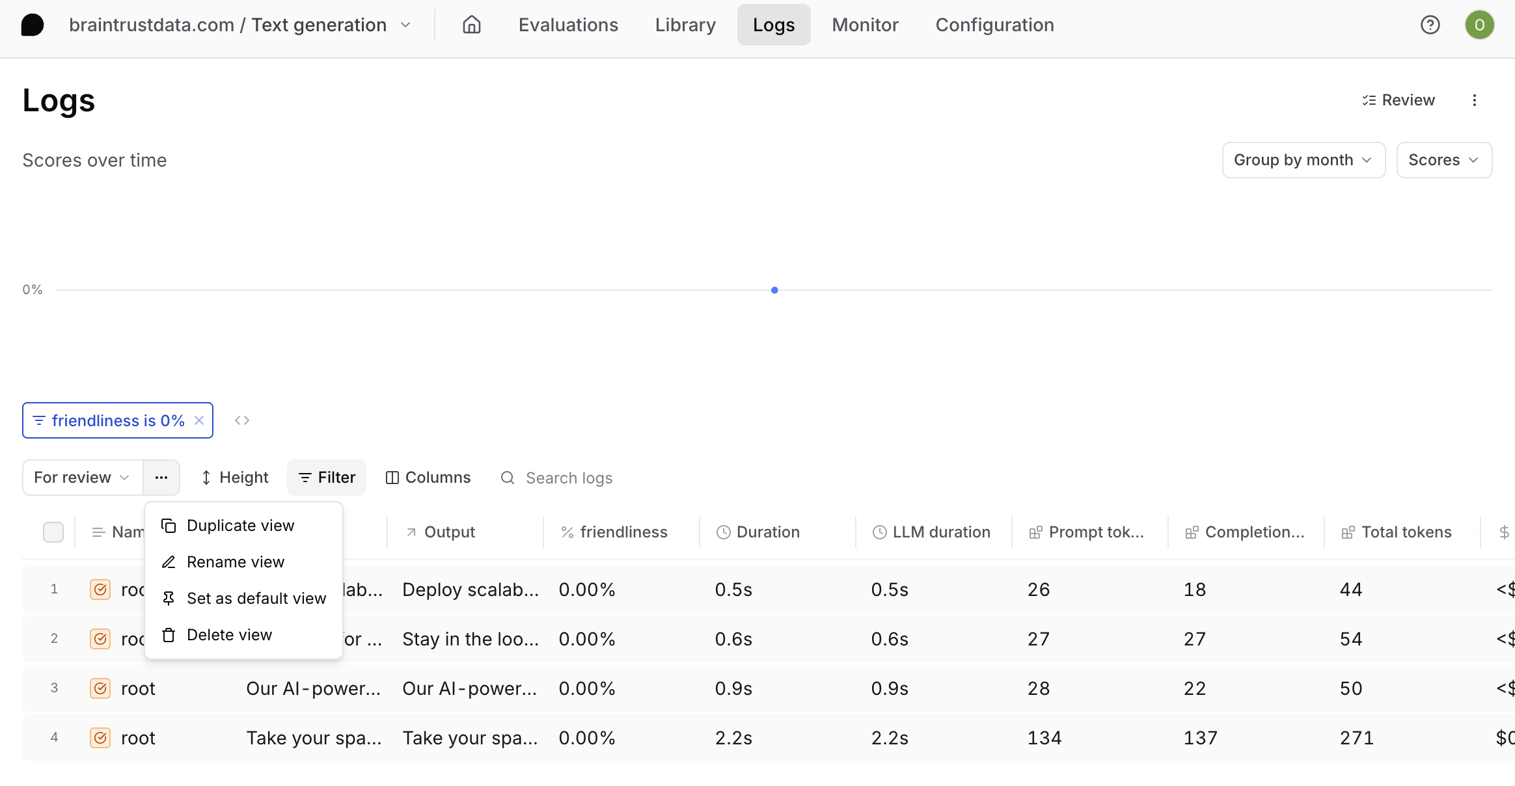Open the user avatar menu
The image size is (1515, 786).
pyautogui.click(x=1479, y=25)
